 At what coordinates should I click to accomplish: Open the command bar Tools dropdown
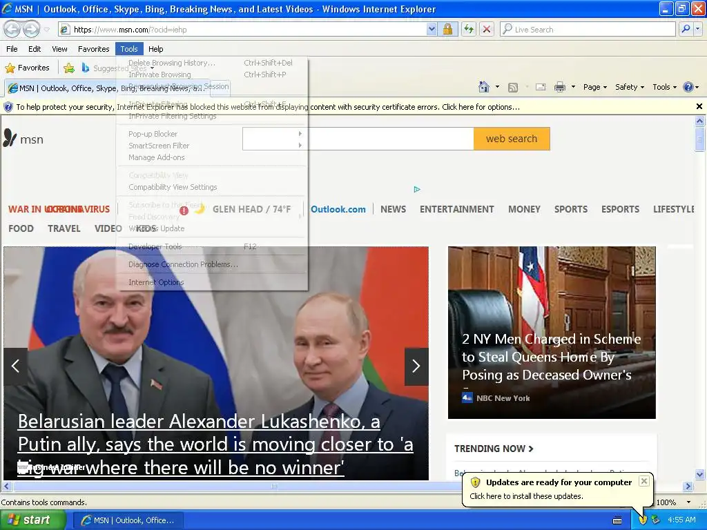click(664, 87)
